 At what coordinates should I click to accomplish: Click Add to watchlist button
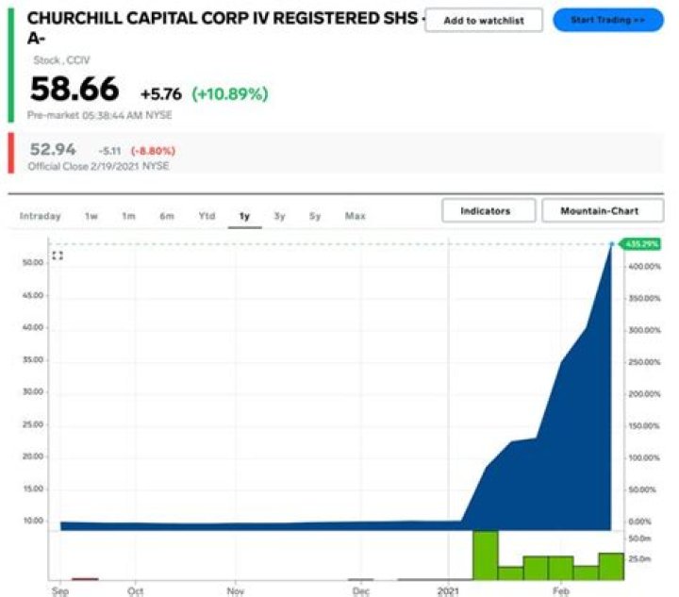(x=484, y=21)
